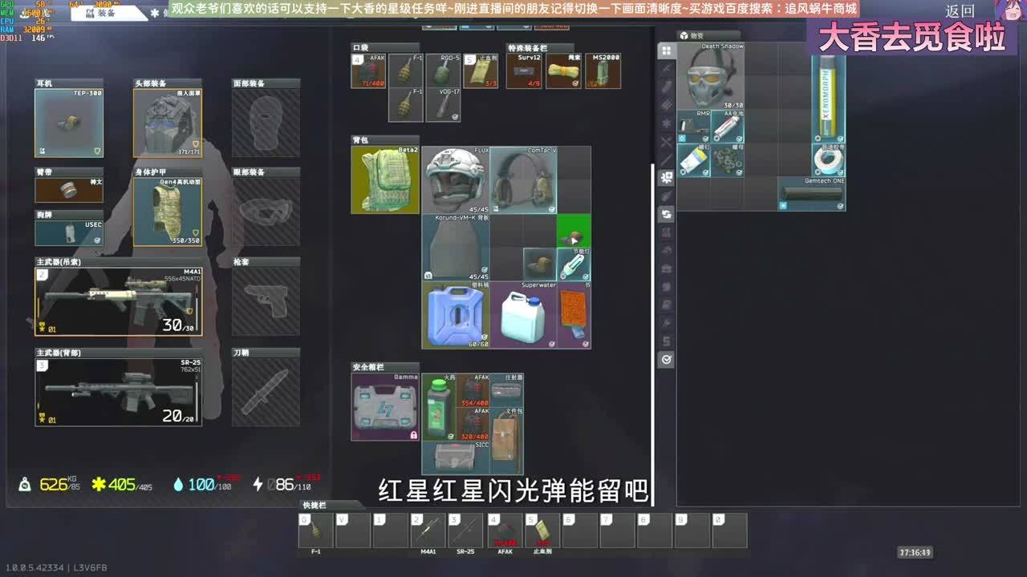1027x577 pixels.
Task: Click the checkmark filter at sidebar bottom
Action: click(666, 361)
